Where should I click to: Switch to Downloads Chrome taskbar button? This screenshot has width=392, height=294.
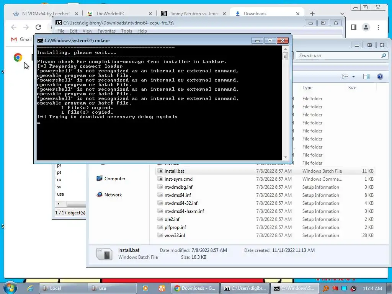click(x=195, y=288)
